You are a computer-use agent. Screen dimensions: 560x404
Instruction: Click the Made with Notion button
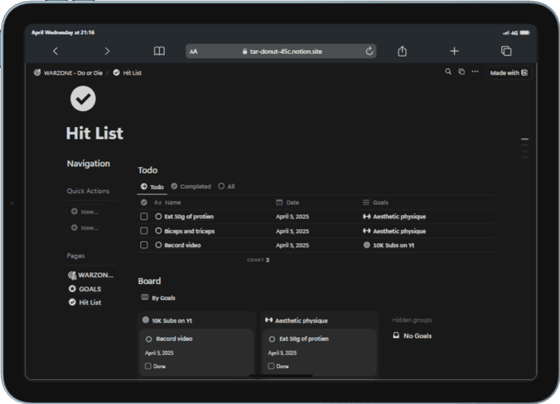(509, 73)
